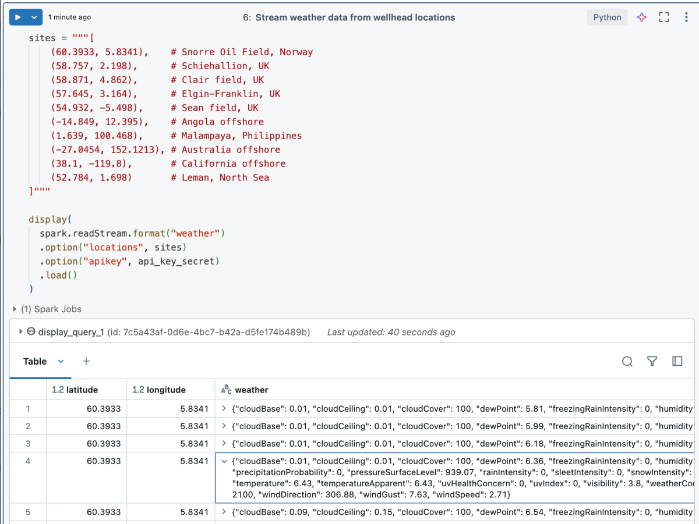The width and height of the screenshot is (699, 524).
Task: Add a new visualization with plus icon
Action: 86,362
